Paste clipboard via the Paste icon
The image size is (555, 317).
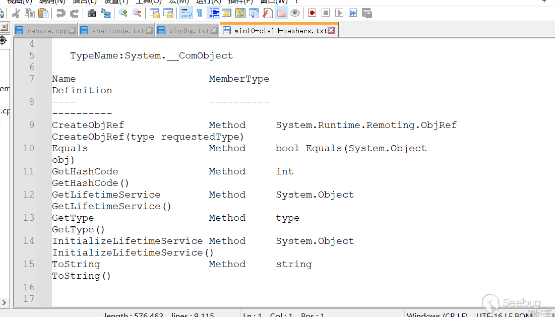pos(43,14)
